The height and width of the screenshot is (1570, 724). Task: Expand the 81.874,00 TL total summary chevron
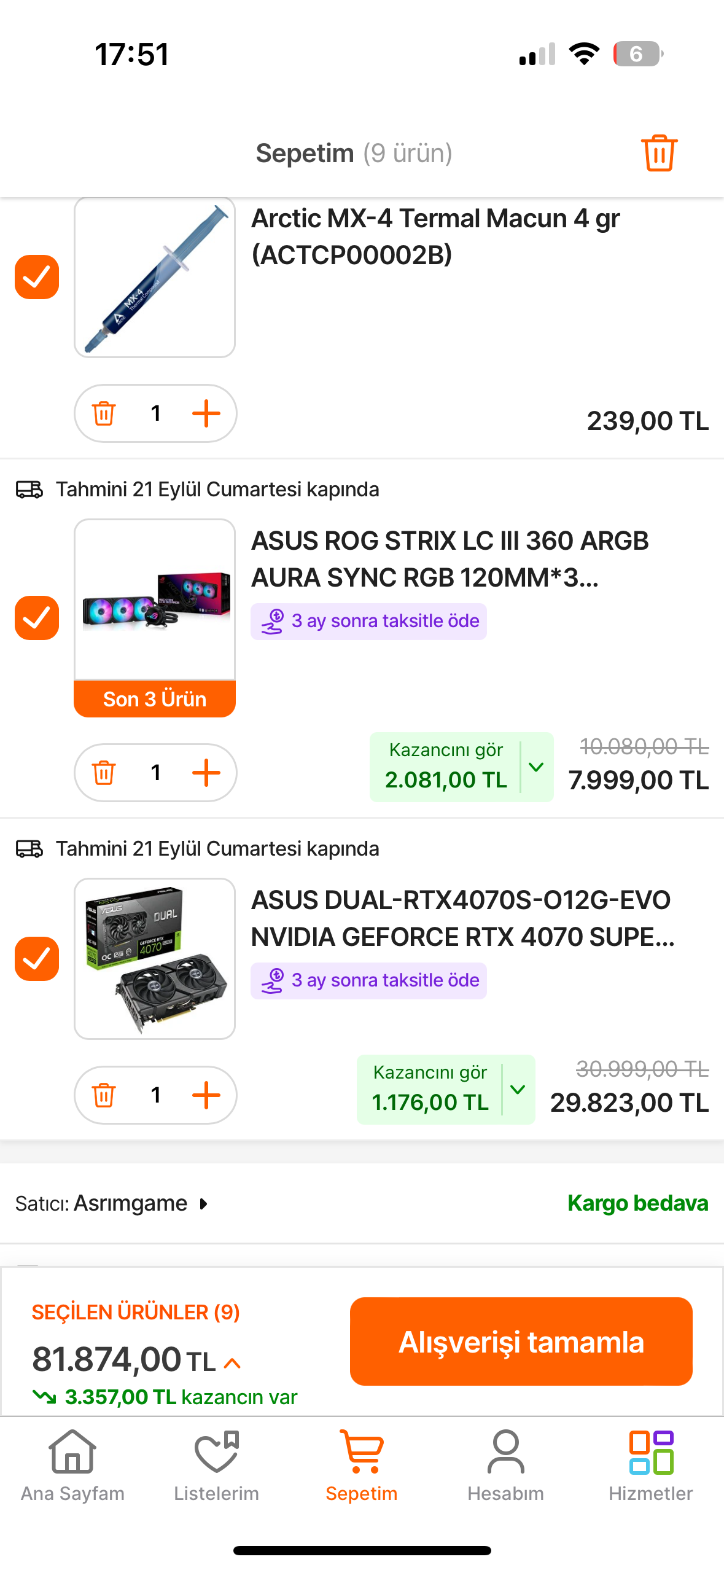tap(232, 1364)
